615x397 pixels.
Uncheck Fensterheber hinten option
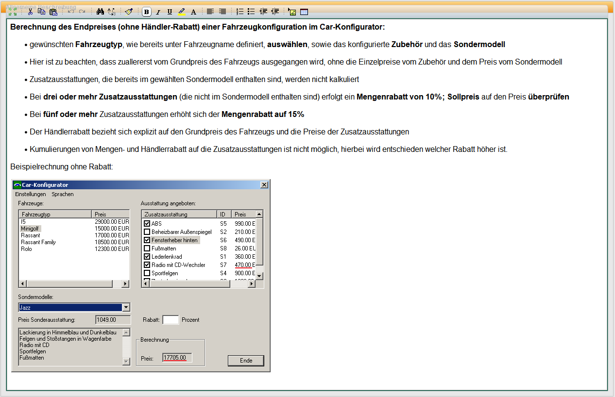point(147,240)
